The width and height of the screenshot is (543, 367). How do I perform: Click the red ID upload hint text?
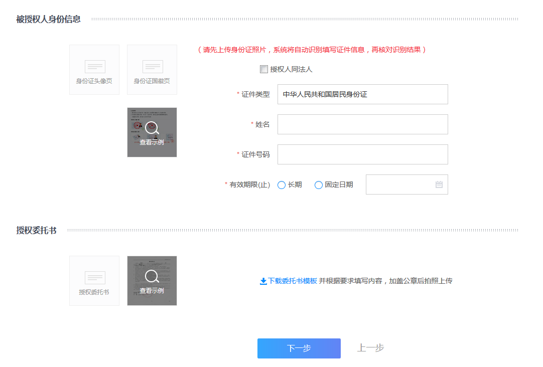tap(312, 50)
